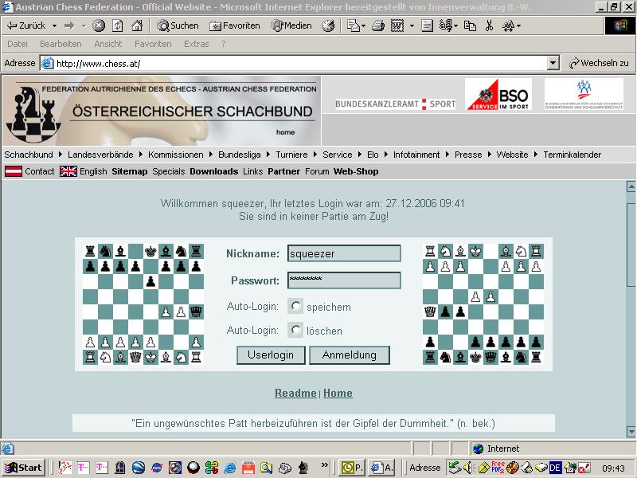Click the forward arrow in the toolbar

[69, 26]
